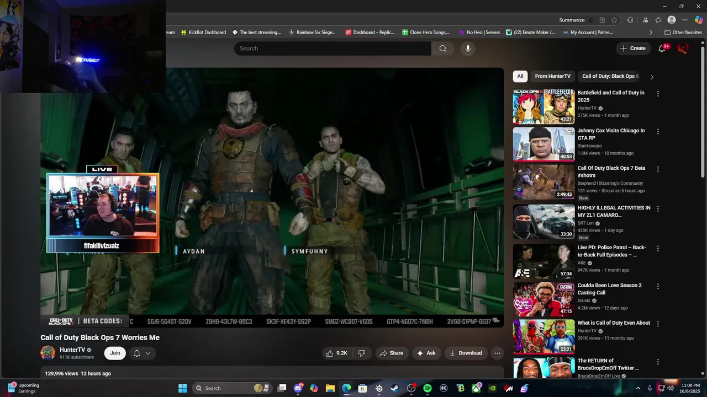Show hidden system tray icons
This screenshot has width=707, height=397.
(x=638, y=388)
